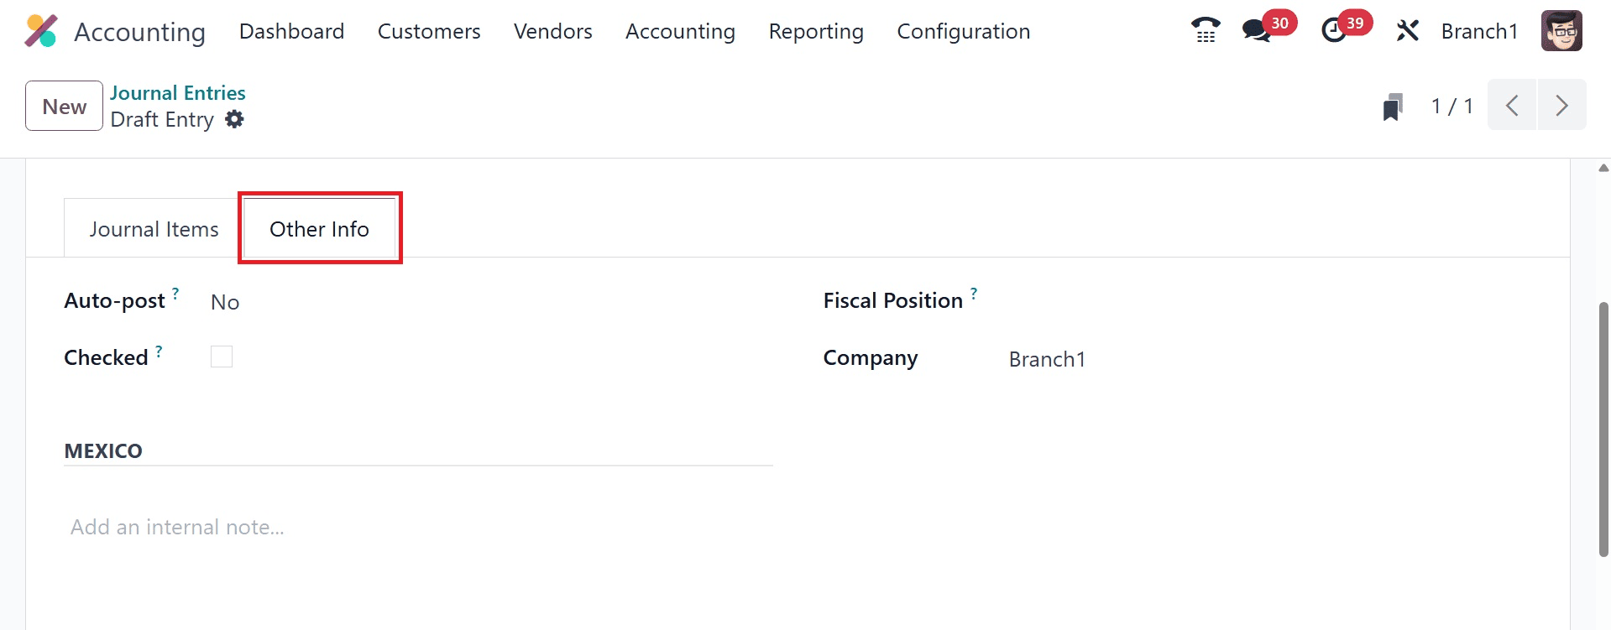Open the Dashboard menu
1611x630 pixels.
point(291,31)
